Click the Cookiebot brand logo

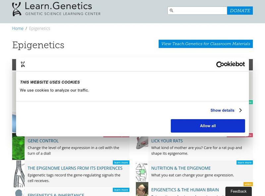[x=231, y=64]
